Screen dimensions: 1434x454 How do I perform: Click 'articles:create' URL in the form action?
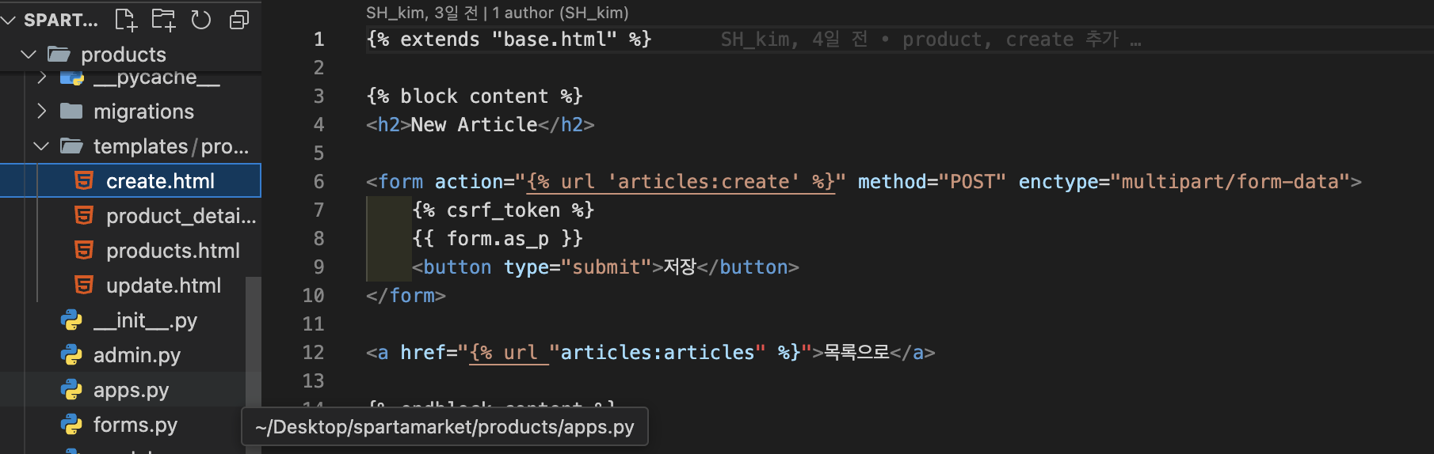(704, 182)
